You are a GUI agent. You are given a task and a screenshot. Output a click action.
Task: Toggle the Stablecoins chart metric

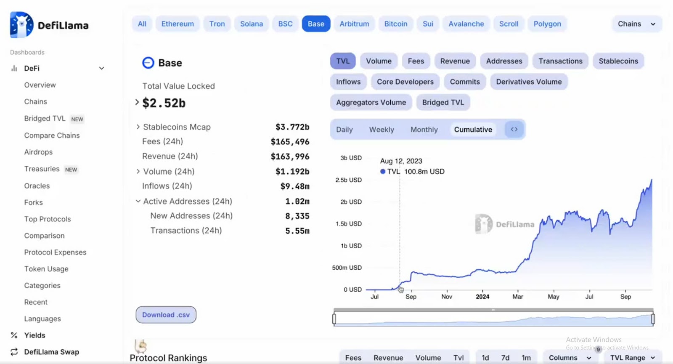(x=618, y=61)
